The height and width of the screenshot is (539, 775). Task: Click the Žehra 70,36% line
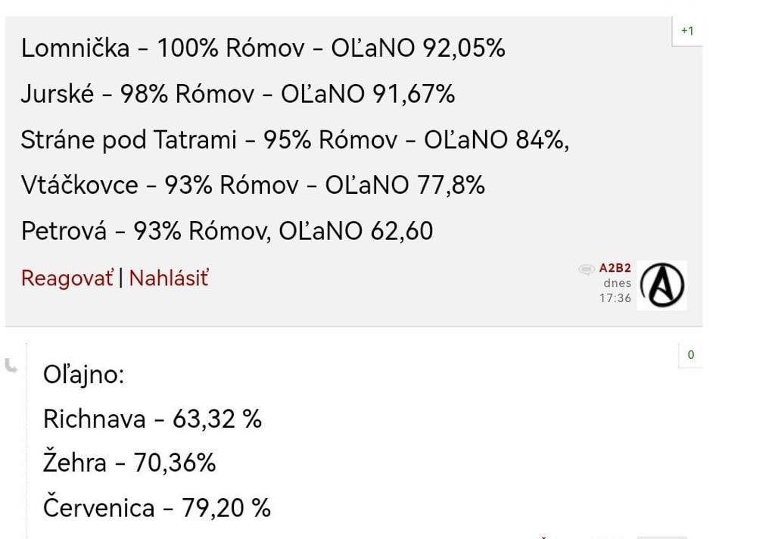click(129, 463)
